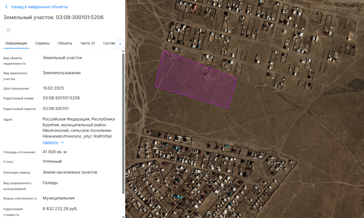Click cadastral cost 8 832 232,28 руб.
Viewport: 364px width, 218px height.
60,209
